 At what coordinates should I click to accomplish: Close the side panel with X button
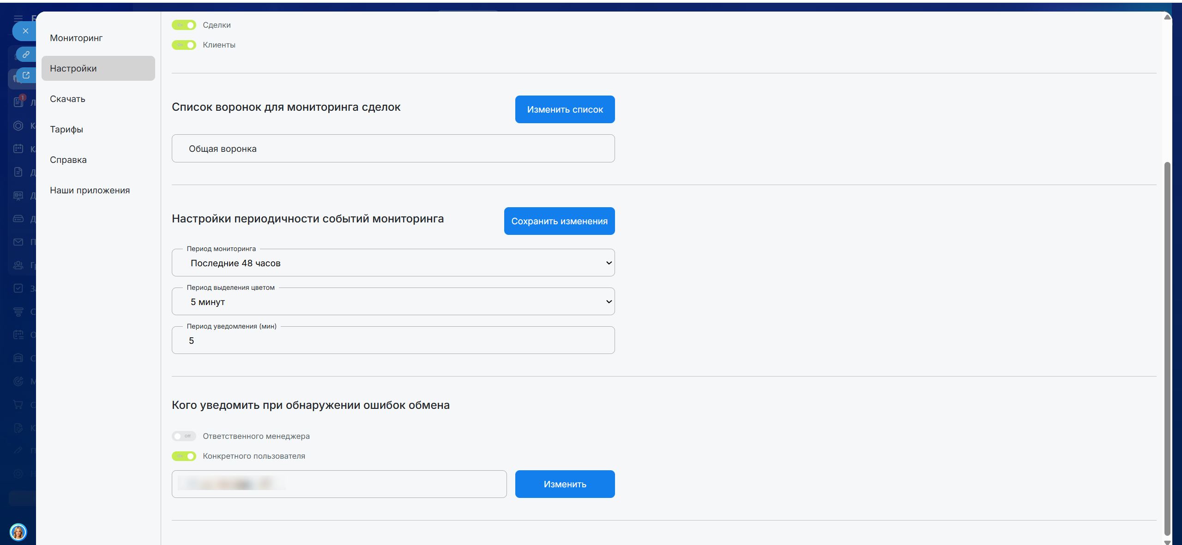coord(25,31)
